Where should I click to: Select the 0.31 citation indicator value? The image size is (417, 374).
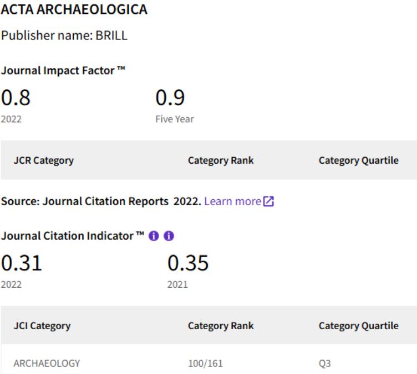tap(22, 263)
